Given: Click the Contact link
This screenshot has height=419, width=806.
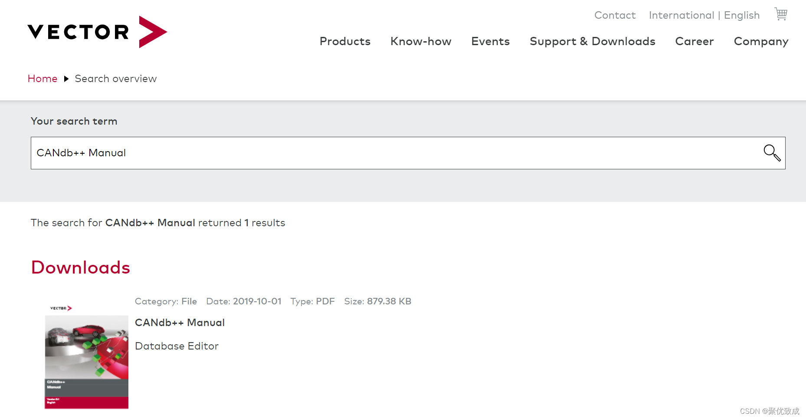Looking at the screenshot, I should click(615, 15).
